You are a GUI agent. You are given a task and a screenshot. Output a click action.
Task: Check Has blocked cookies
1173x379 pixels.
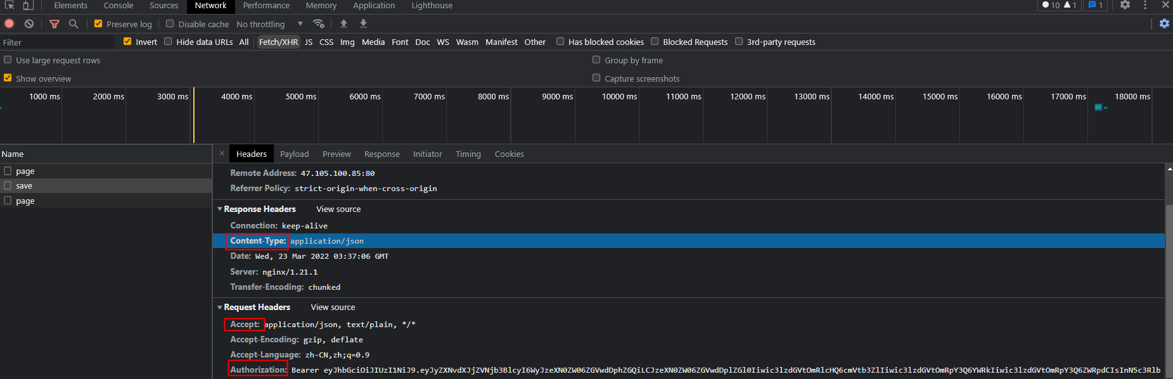(560, 41)
